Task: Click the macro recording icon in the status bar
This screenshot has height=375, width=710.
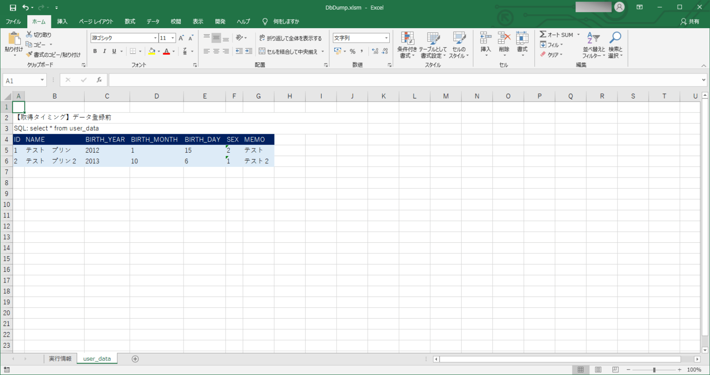Action: coord(6,370)
